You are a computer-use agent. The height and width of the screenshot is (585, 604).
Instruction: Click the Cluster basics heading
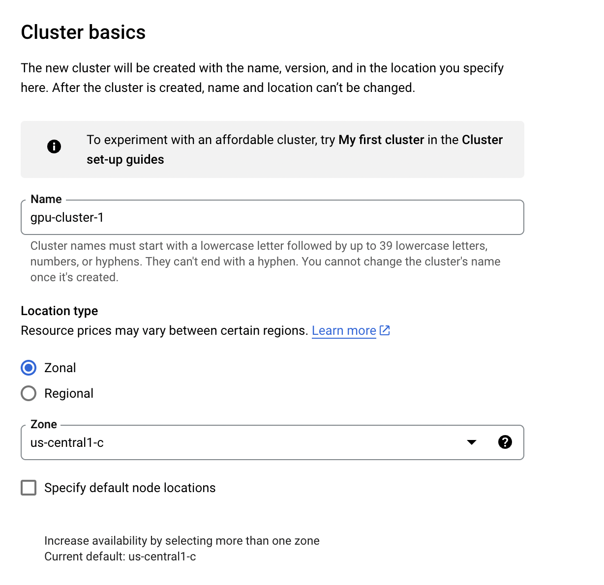[x=83, y=32]
